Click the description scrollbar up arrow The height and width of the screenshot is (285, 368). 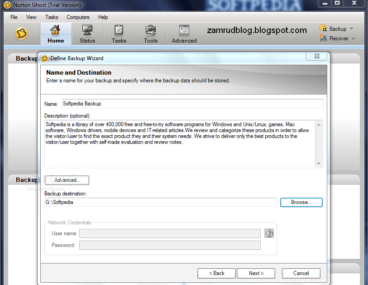[319, 124]
